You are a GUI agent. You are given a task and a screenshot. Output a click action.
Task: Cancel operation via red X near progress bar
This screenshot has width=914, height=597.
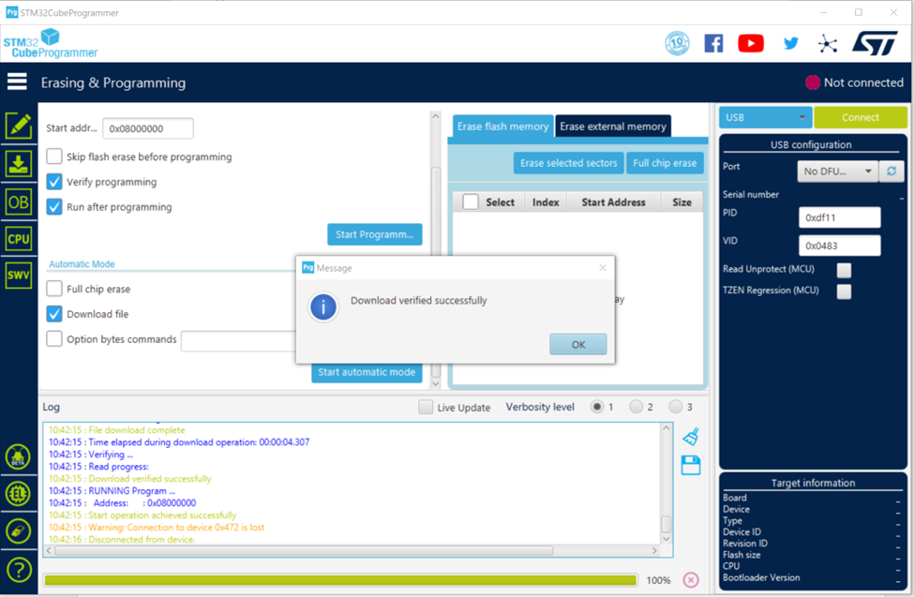point(691,579)
